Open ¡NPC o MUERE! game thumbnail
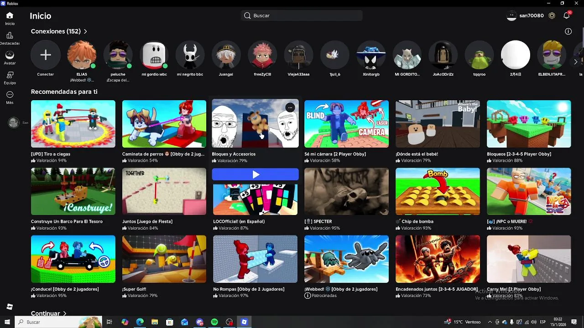The image size is (584, 328). pyautogui.click(x=529, y=191)
